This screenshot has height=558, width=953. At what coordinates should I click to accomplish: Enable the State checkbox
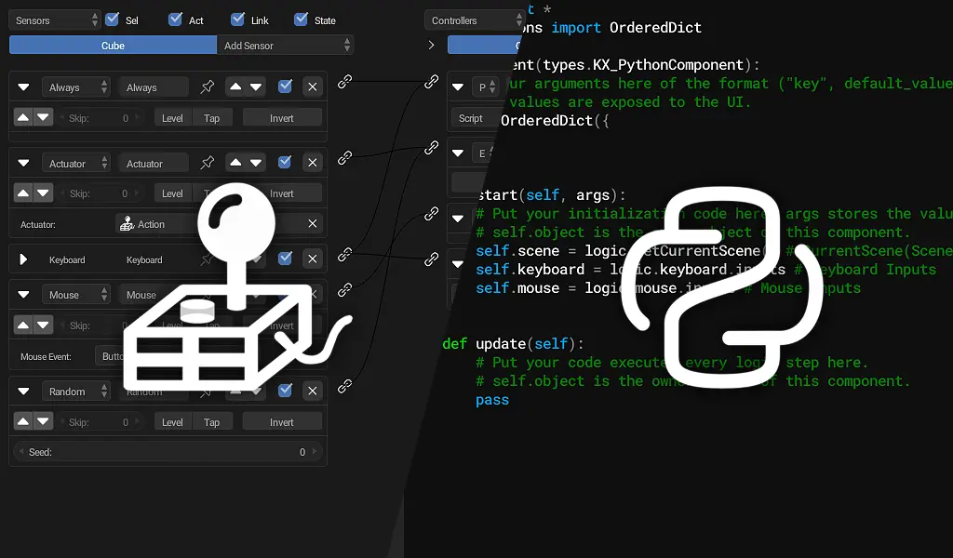[302, 19]
